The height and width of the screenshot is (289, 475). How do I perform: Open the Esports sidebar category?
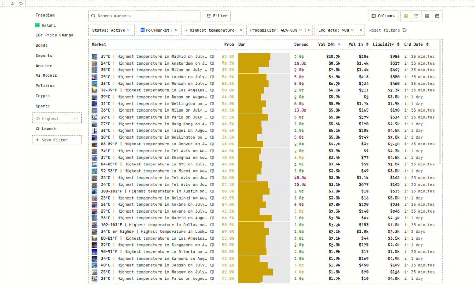pyautogui.click(x=44, y=55)
